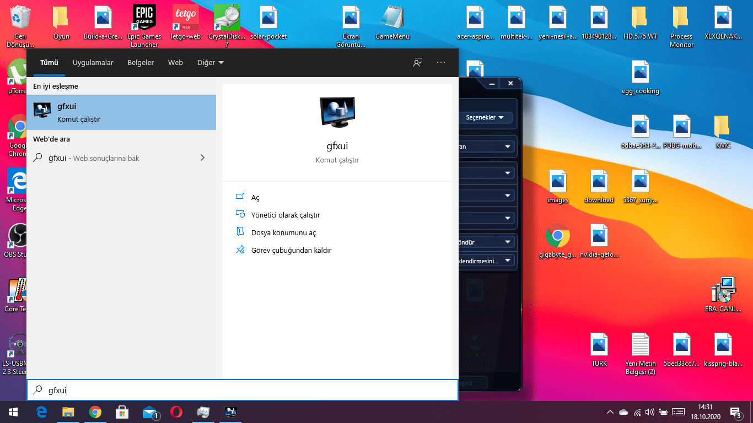Close the graphics control panel window

510,83
